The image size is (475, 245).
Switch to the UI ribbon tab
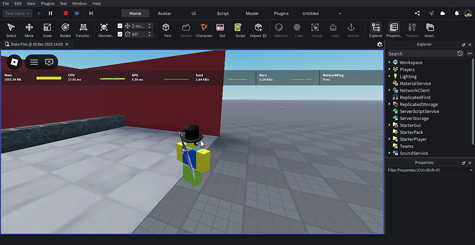193,13
